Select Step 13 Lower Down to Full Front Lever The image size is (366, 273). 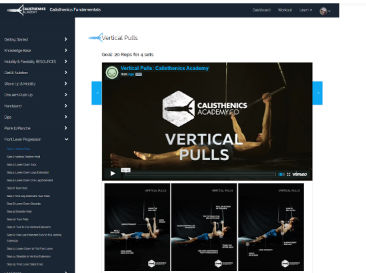[x=29, y=249]
